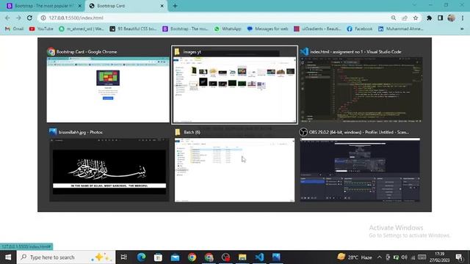470x264 pixels.
Task: Select the Bootstrap Card browser tab
Action: point(126,6)
